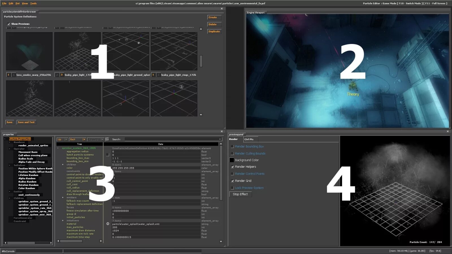452x254 pixels.
Task: Collapse the Children group in System Properties
Action: (10, 198)
